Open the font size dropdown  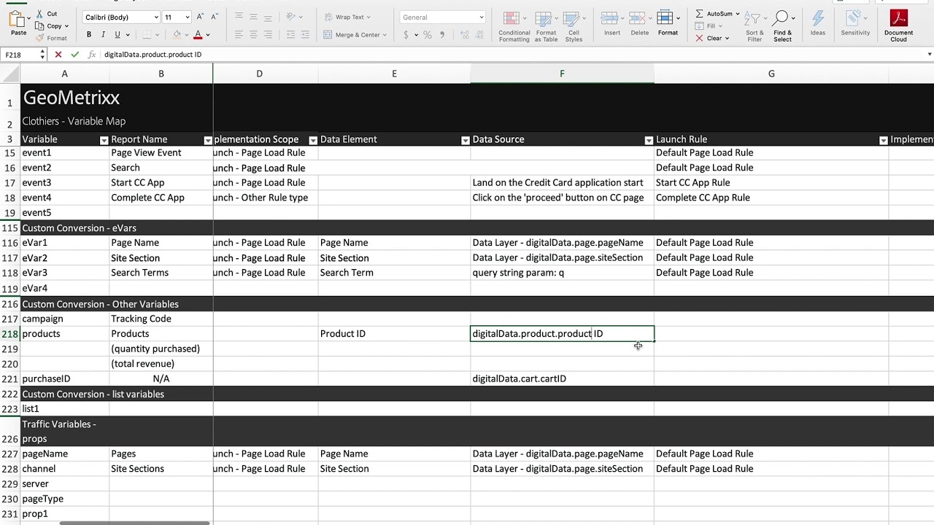pyautogui.click(x=188, y=17)
